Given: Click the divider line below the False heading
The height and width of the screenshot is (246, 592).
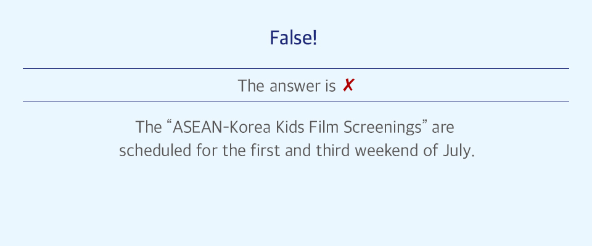Looking at the screenshot, I should 295,68.
